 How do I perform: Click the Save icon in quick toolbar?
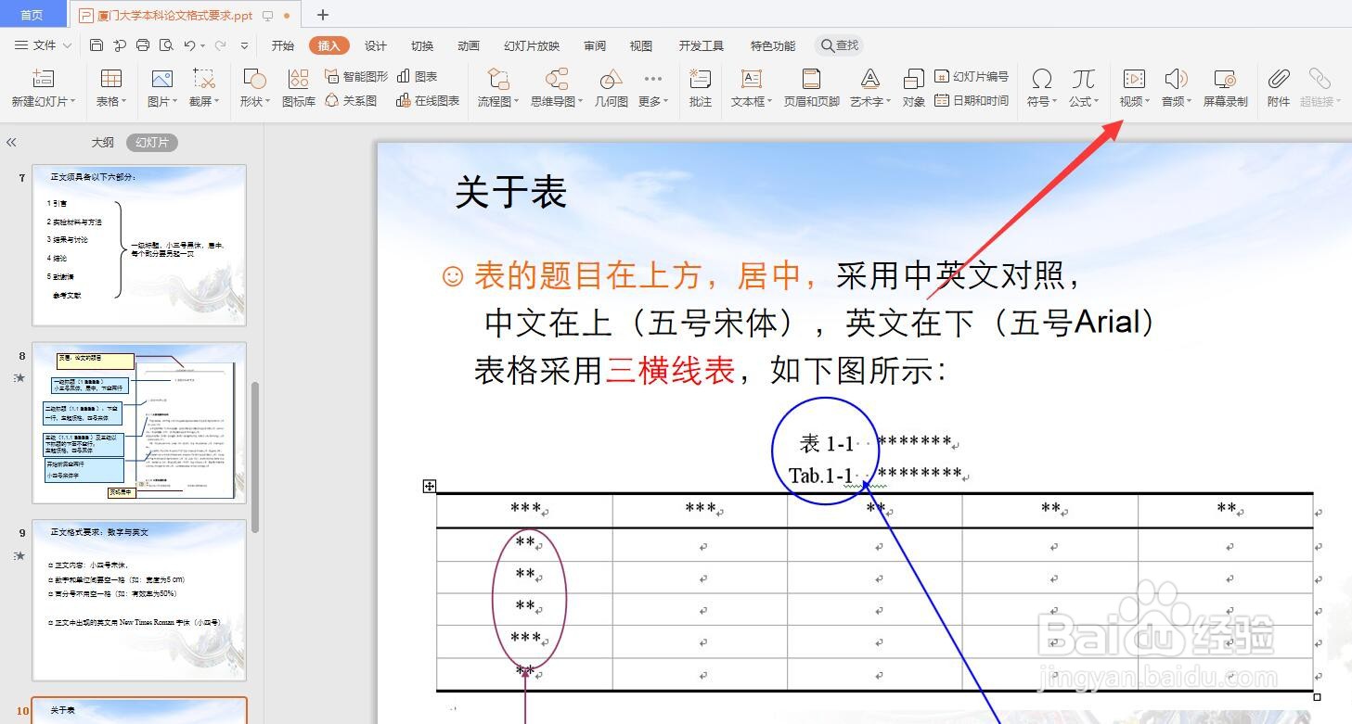[x=97, y=44]
